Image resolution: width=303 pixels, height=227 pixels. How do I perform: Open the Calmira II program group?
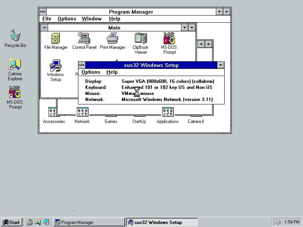point(196,121)
